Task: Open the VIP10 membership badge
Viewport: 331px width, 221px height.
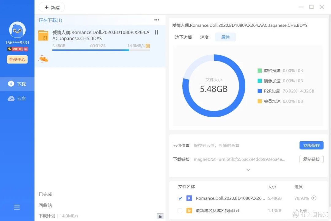Action: [17, 49]
